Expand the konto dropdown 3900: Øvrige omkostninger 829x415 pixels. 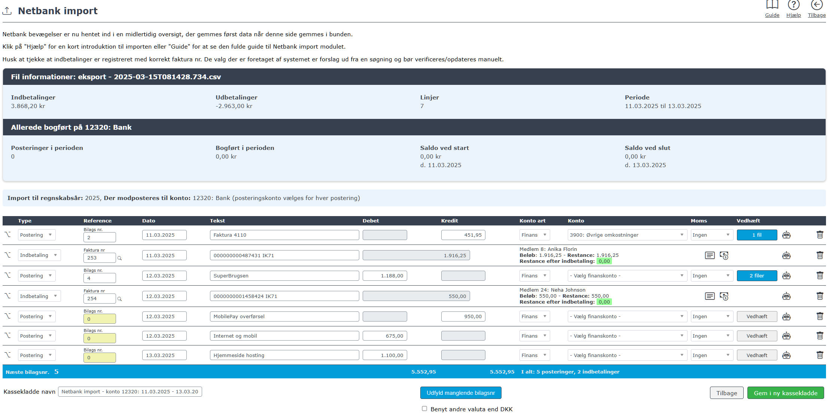(627, 235)
